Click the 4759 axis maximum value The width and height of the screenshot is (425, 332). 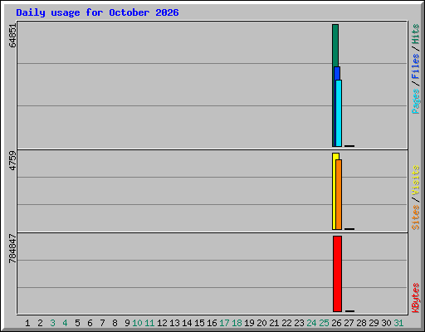click(x=12, y=160)
